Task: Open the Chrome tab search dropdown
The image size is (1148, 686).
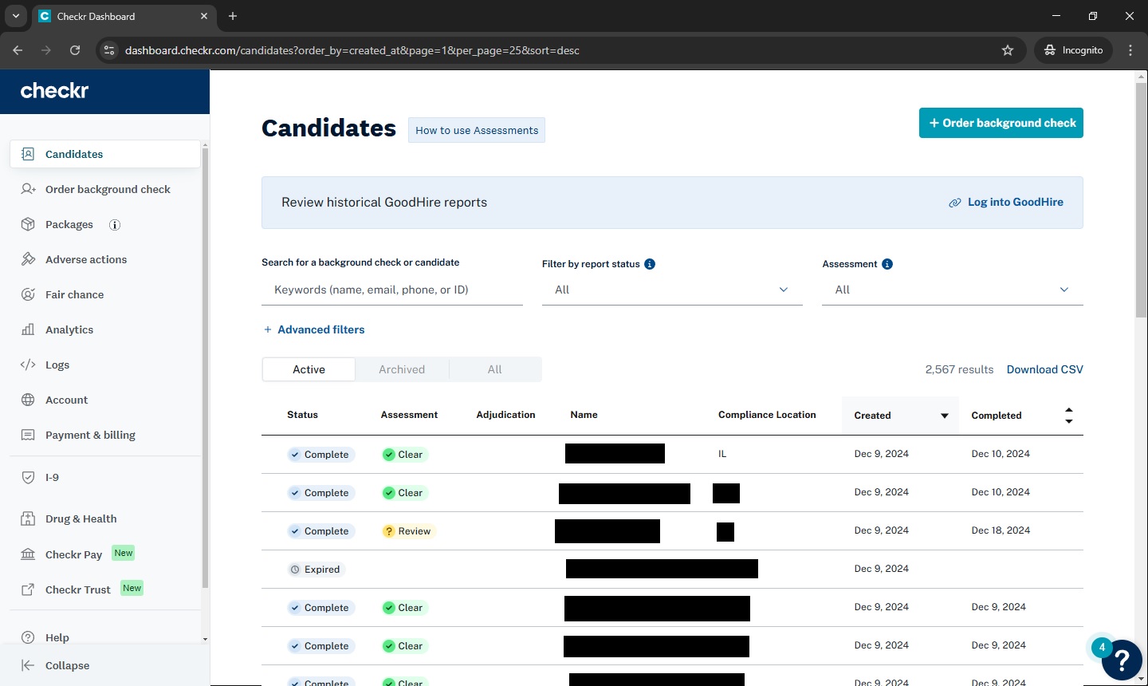Action: point(16,16)
